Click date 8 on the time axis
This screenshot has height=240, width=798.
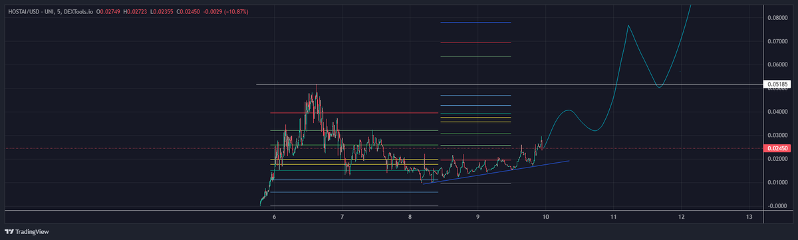[x=410, y=217]
